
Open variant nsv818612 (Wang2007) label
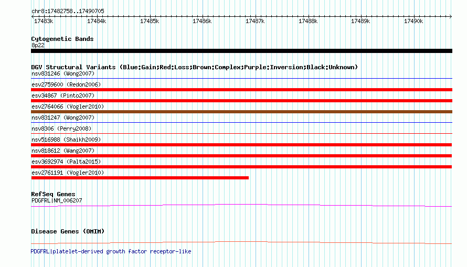coord(63,151)
